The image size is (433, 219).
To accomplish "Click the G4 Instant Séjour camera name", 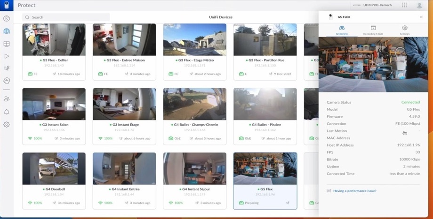I will tap(196, 189).
